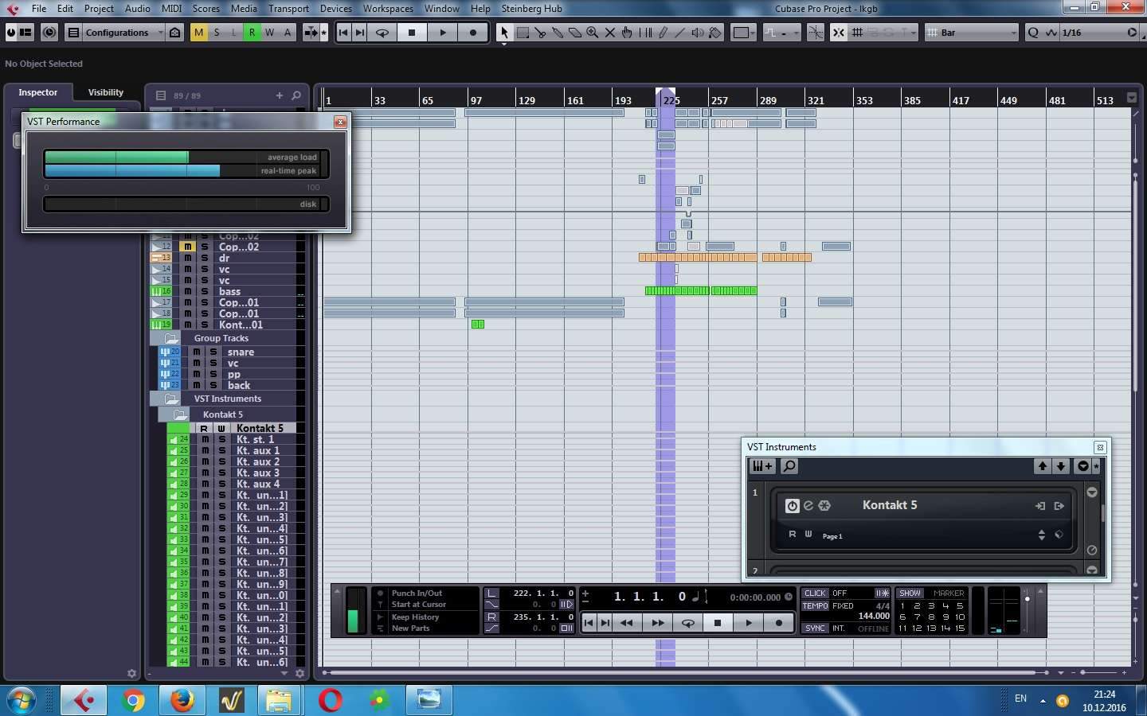Collapse the Group Tracks folder

[x=171, y=338]
